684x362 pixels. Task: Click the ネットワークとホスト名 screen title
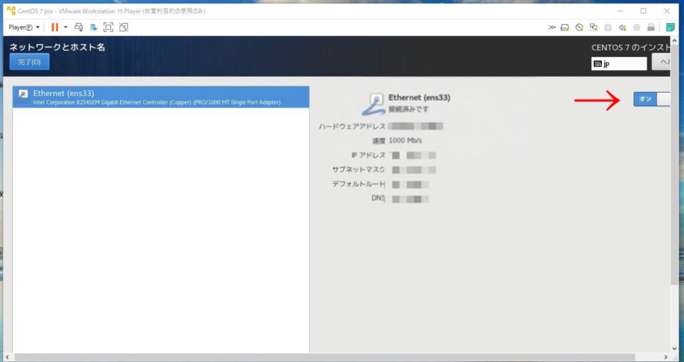pos(57,47)
